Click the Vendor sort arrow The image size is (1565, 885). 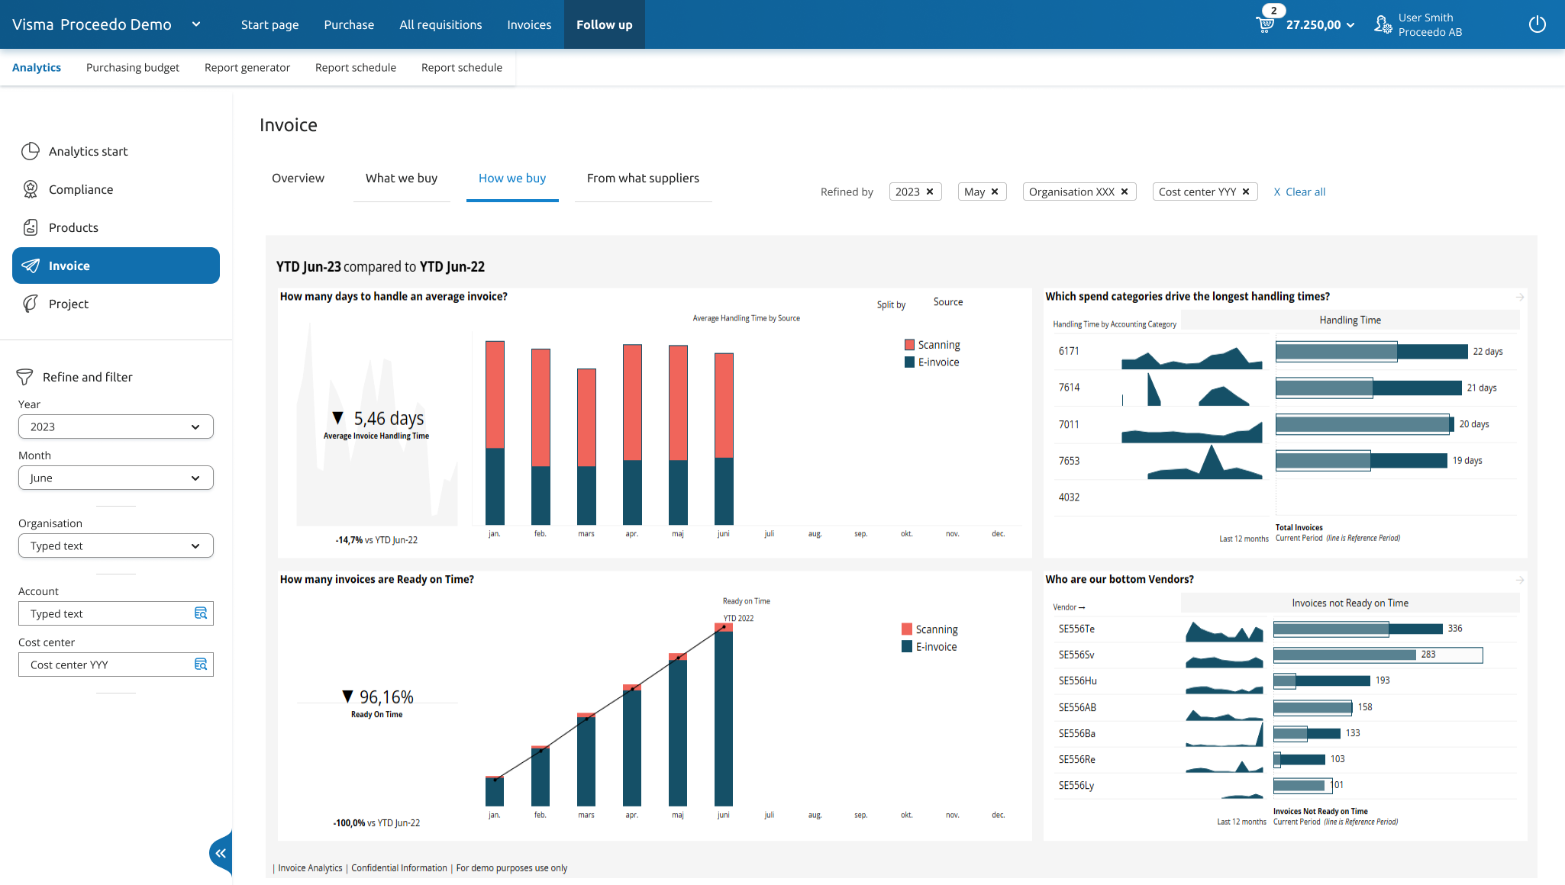click(x=1082, y=607)
